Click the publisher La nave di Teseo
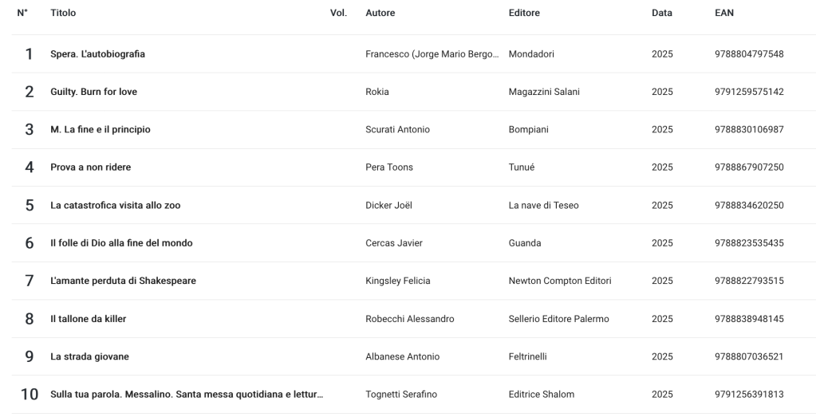 click(x=543, y=206)
